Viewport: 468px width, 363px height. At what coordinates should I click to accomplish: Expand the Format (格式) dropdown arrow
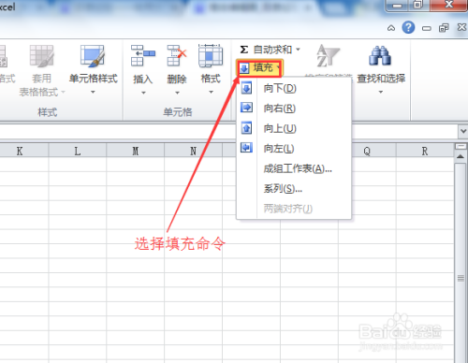[x=211, y=92]
